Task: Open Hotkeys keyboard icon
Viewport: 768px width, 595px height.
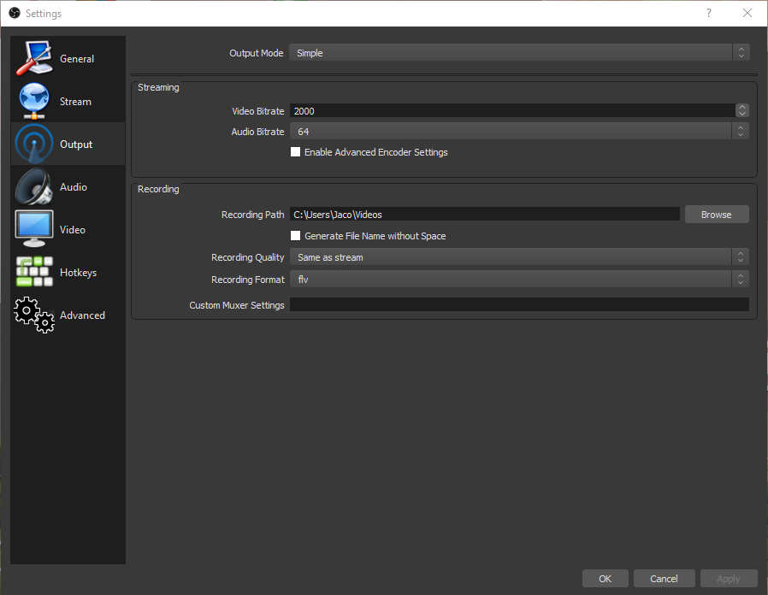Action: click(x=34, y=272)
